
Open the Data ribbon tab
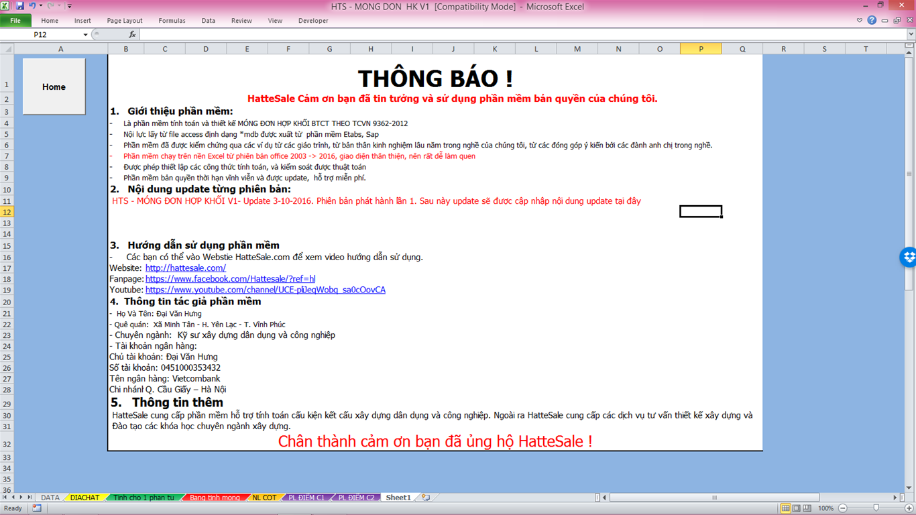[209, 21]
